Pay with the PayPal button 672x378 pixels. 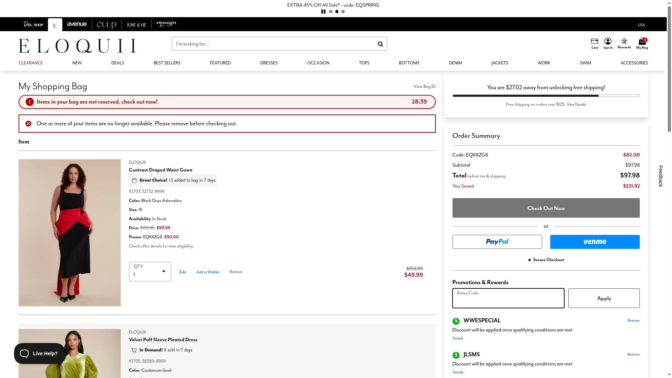click(x=497, y=242)
